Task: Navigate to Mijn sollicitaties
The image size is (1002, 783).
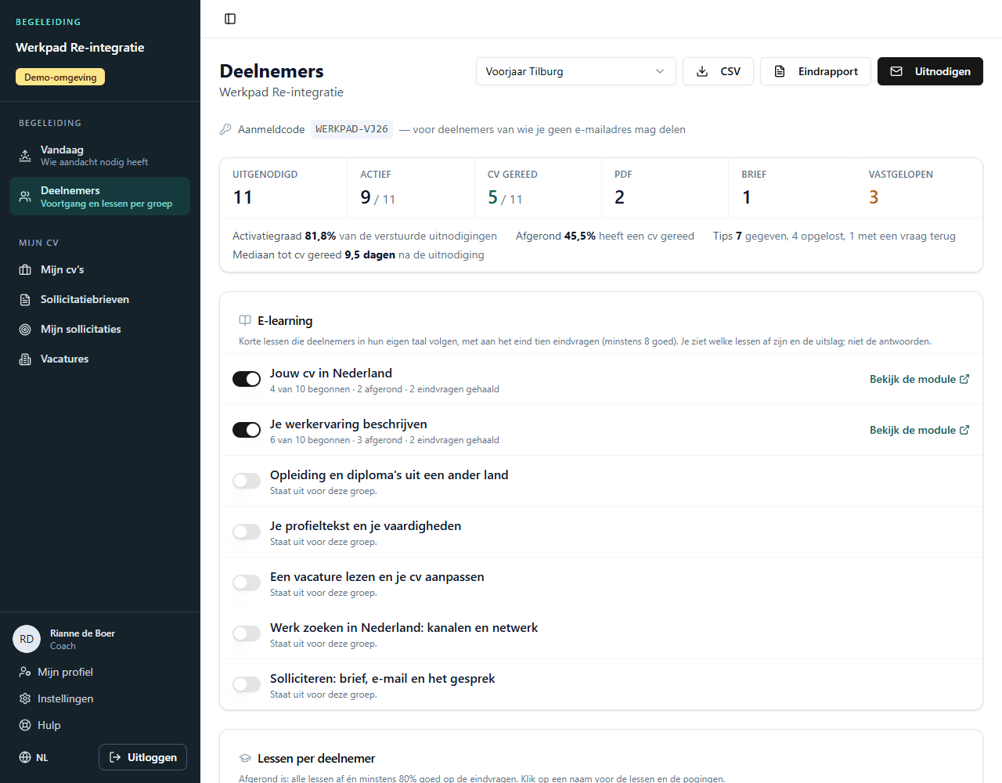Action: point(99,330)
